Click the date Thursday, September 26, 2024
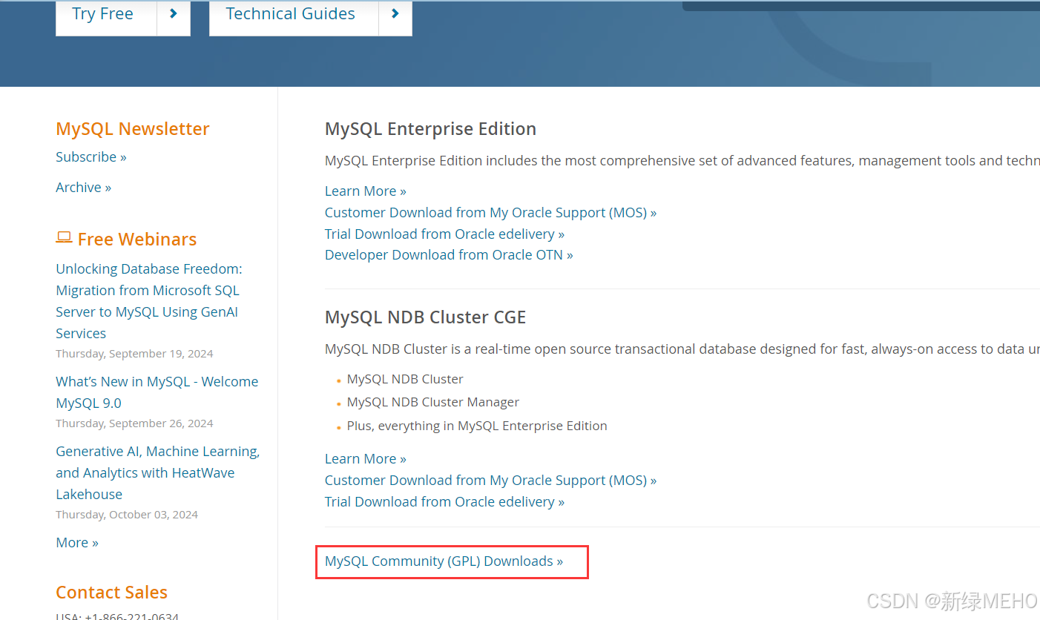The image size is (1040, 620). tap(134, 423)
